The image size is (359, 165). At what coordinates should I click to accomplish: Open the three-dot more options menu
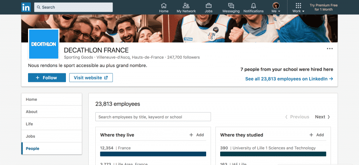coord(330,49)
